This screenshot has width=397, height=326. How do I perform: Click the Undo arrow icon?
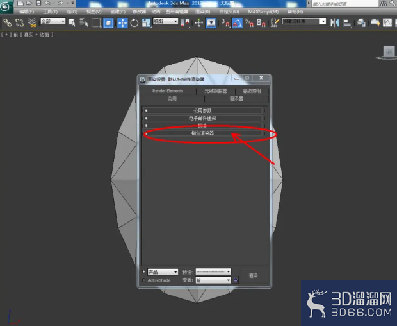[47, 3]
